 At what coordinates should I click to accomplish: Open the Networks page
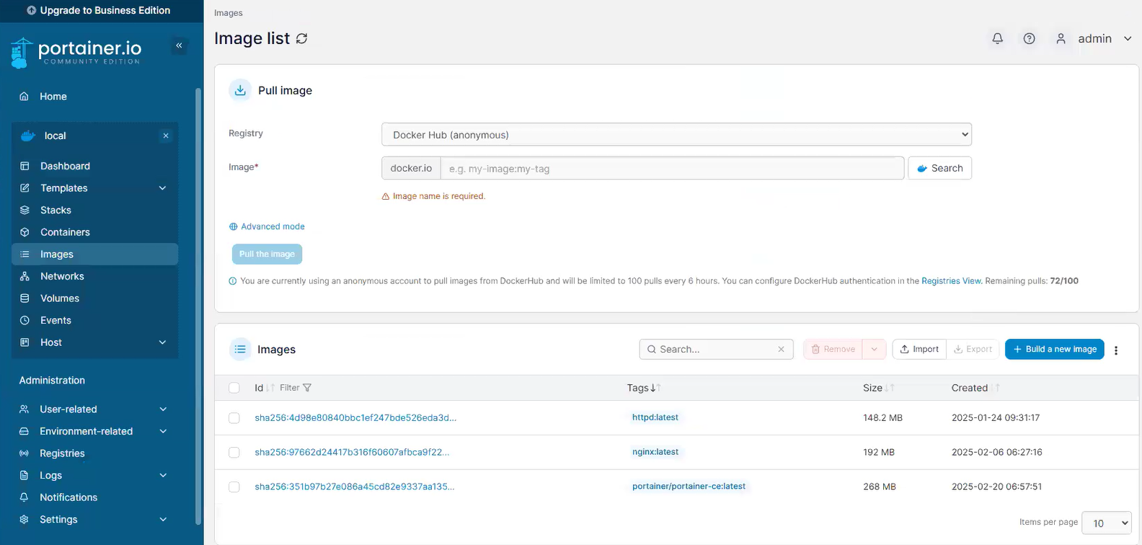point(94,276)
